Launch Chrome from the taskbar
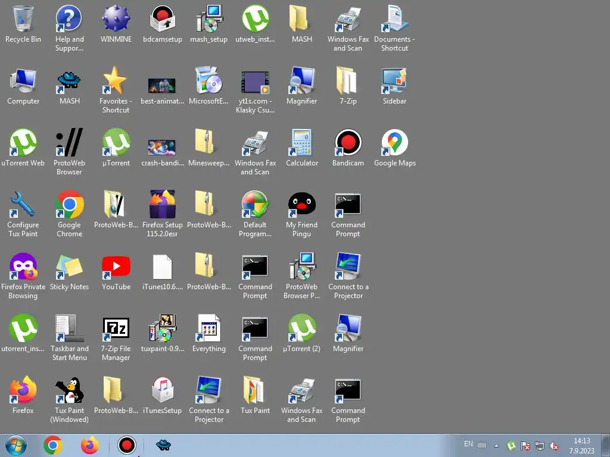610x457 pixels. click(x=53, y=445)
